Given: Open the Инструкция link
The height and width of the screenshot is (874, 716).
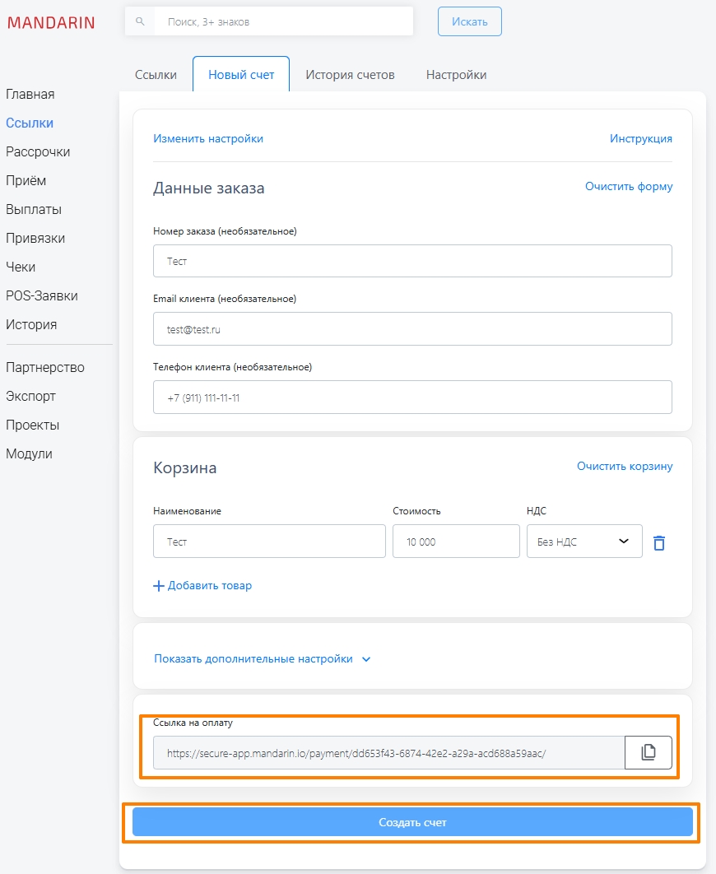Looking at the screenshot, I should click(x=640, y=138).
